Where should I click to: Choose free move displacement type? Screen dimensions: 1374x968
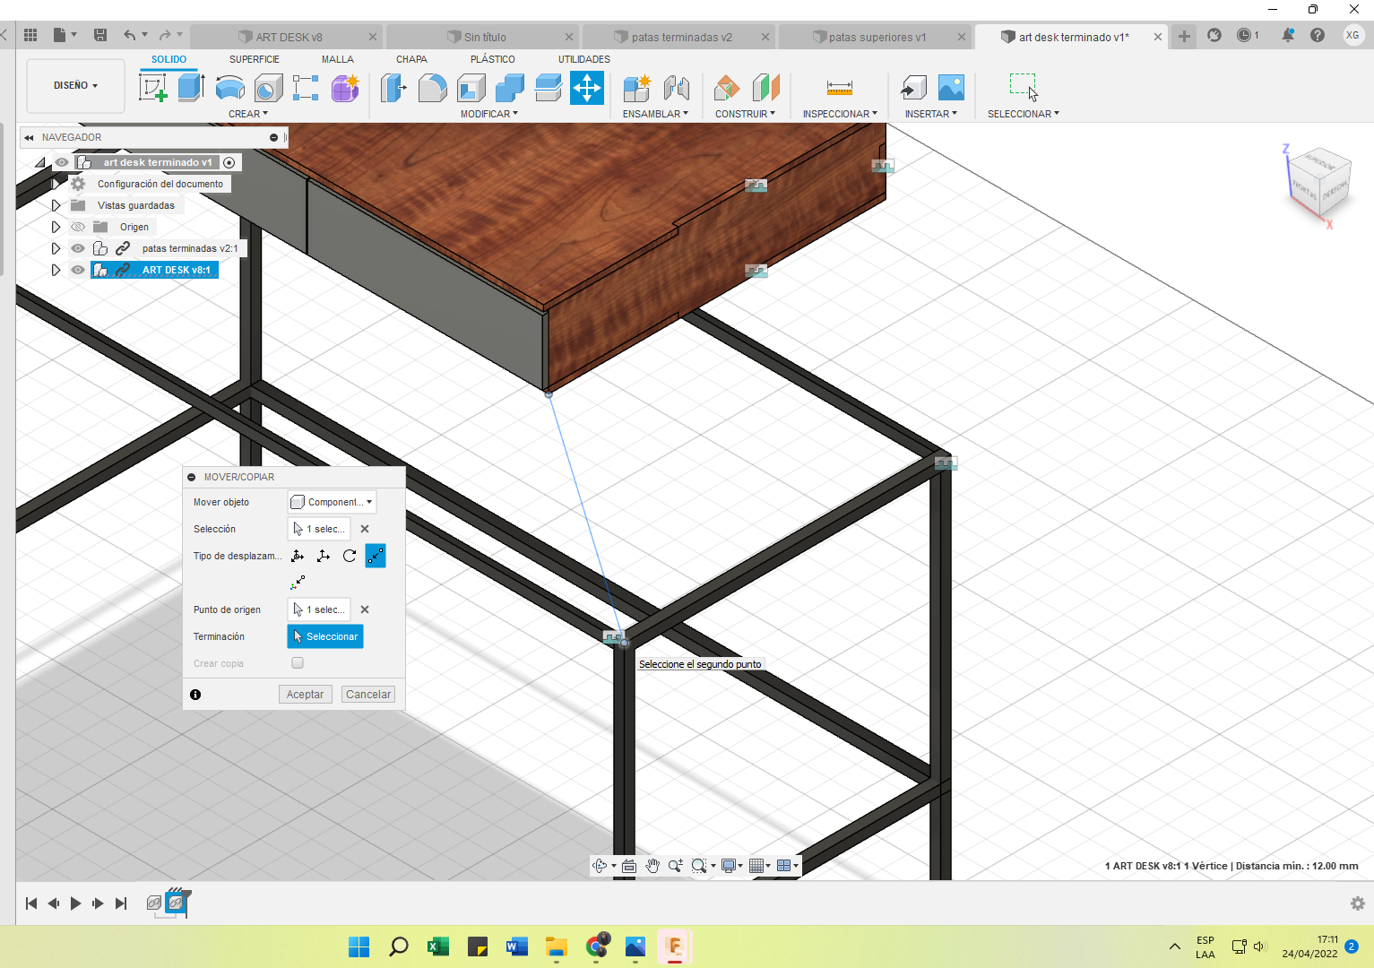click(298, 556)
